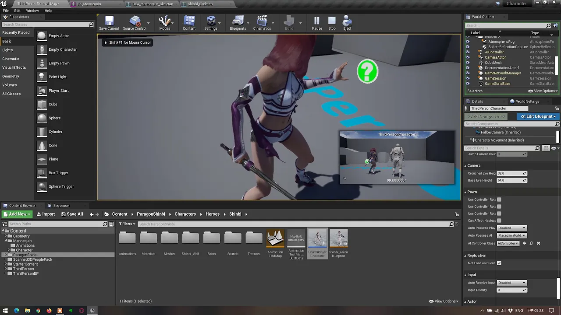
Task: Pause the running simulation
Action: tap(317, 23)
